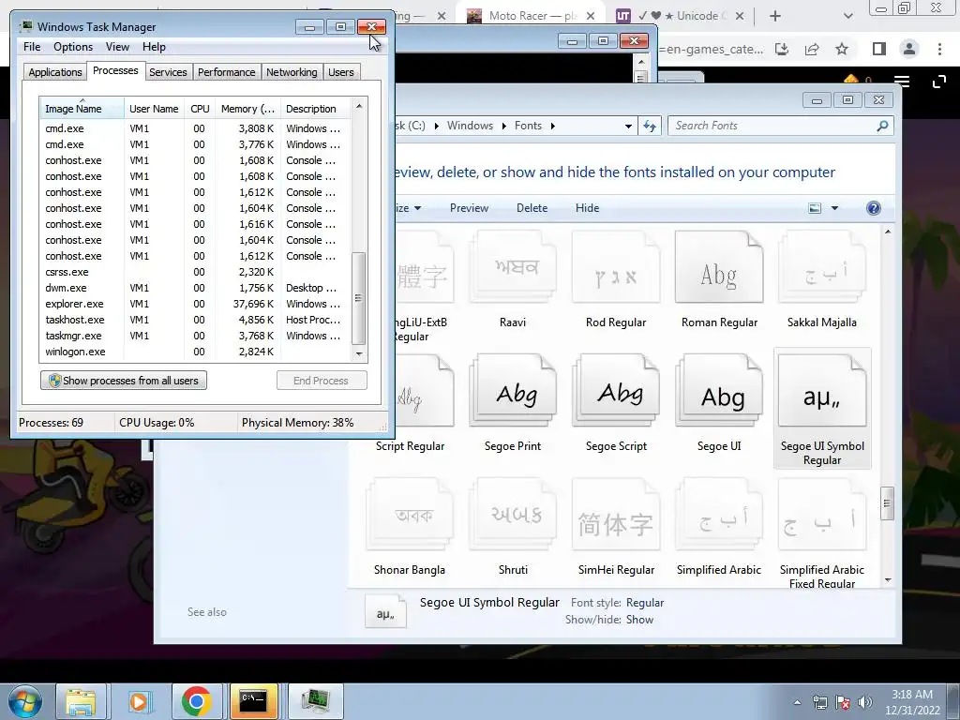Open Chrome profile avatar
The height and width of the screenshot is (720, 960).
909,49
